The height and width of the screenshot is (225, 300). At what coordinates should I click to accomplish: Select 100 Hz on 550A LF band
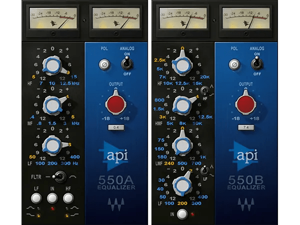coord(40,163)
